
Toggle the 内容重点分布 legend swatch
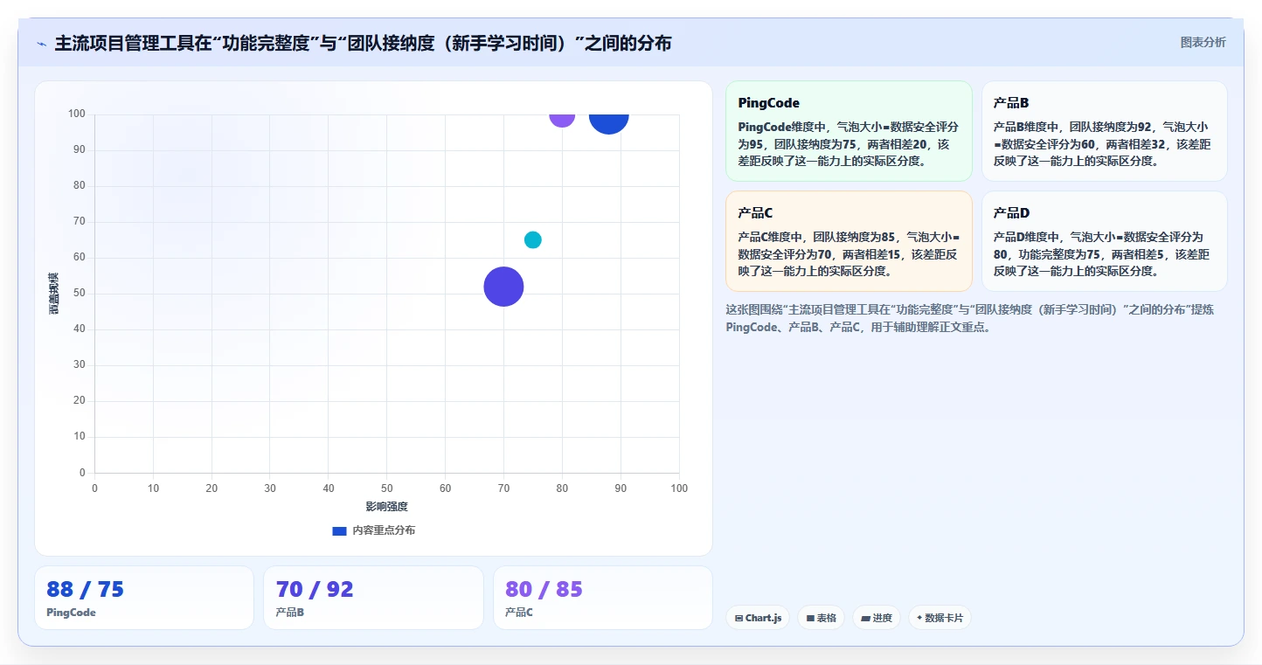tap(340, 530)
